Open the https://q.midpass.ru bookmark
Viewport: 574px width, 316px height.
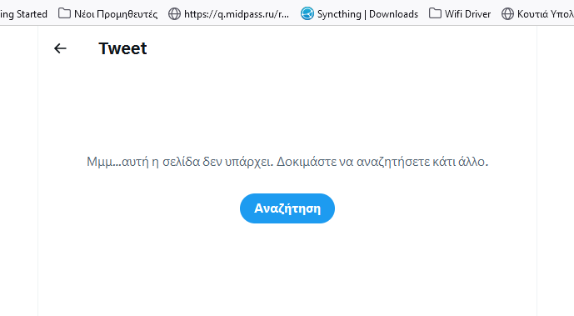point(229,14)
